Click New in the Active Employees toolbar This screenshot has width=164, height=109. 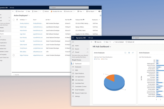(x=28, y=11)
